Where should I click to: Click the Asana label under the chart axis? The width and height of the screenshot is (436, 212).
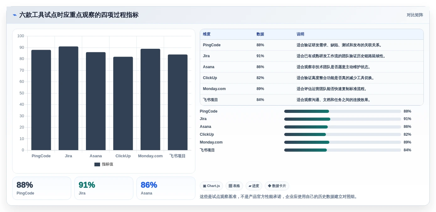point(96,156)
